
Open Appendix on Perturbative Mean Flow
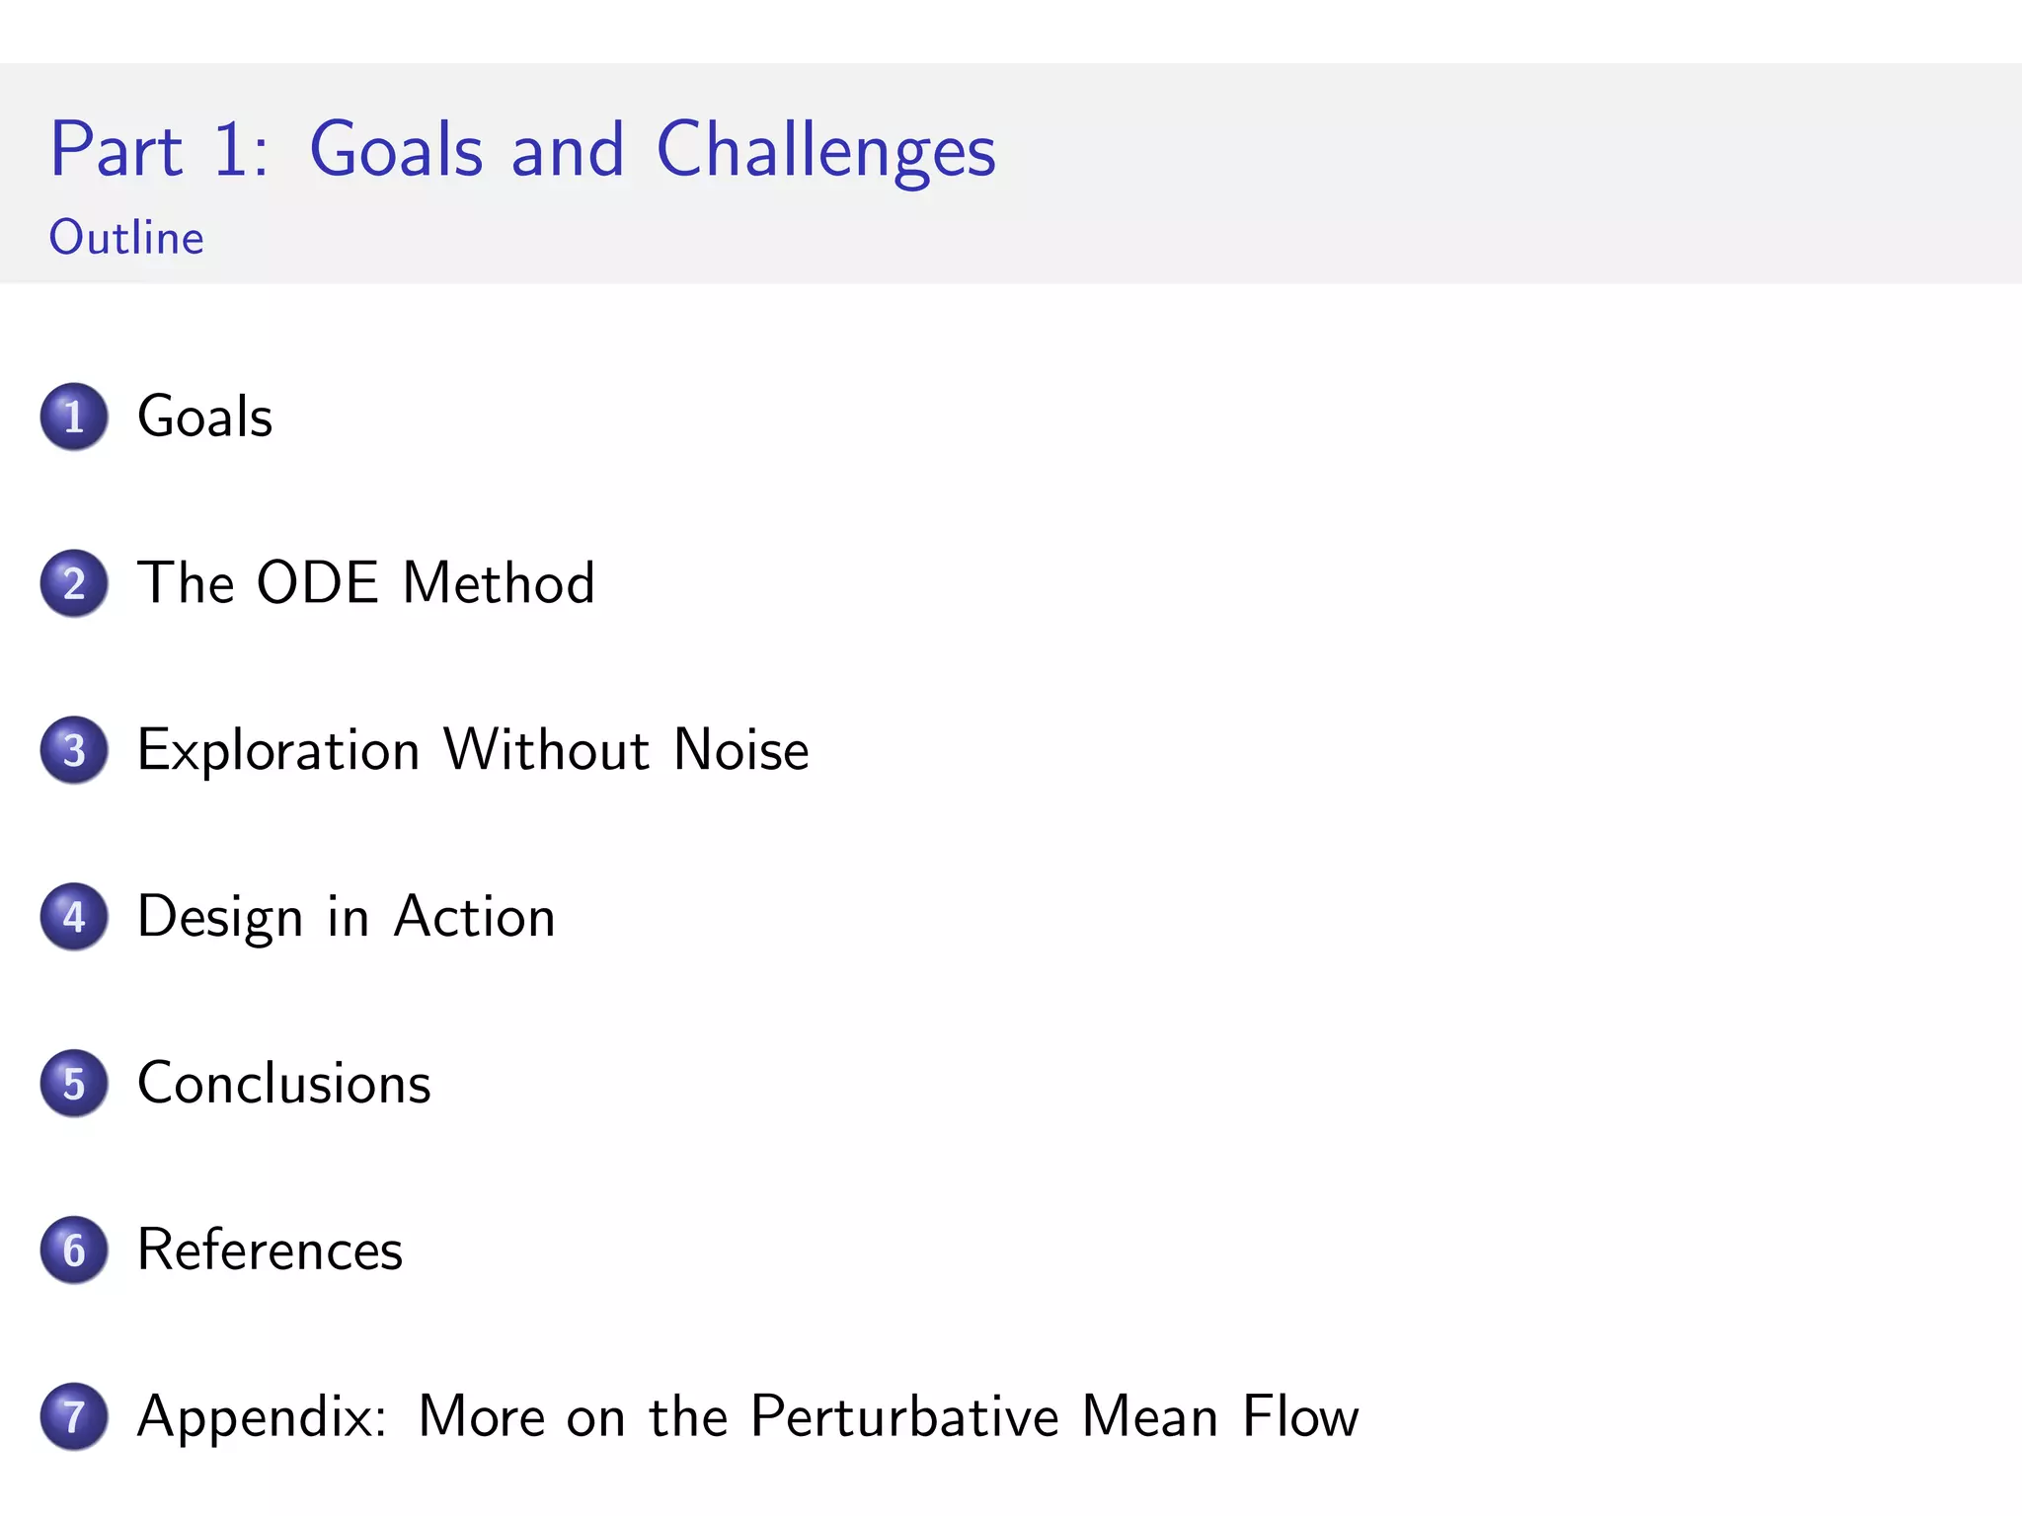click(747, 1417)
